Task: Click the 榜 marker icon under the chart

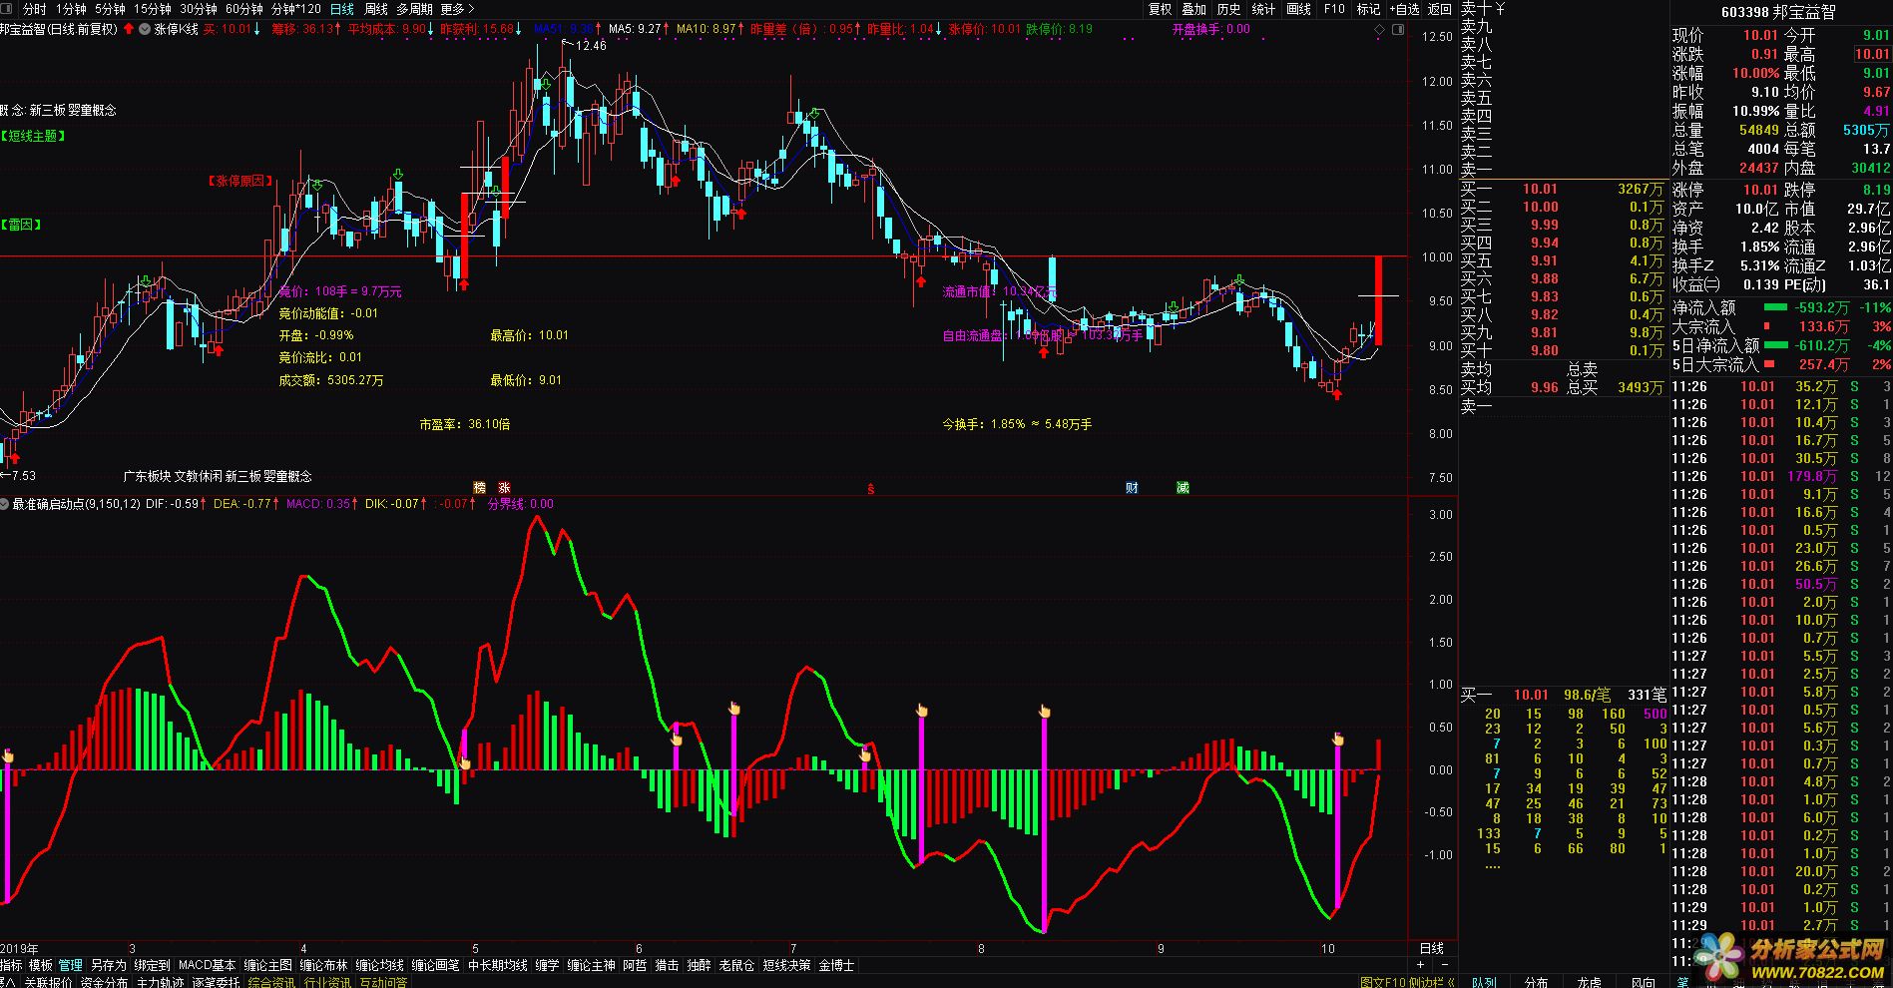Action: click(479, 488)
